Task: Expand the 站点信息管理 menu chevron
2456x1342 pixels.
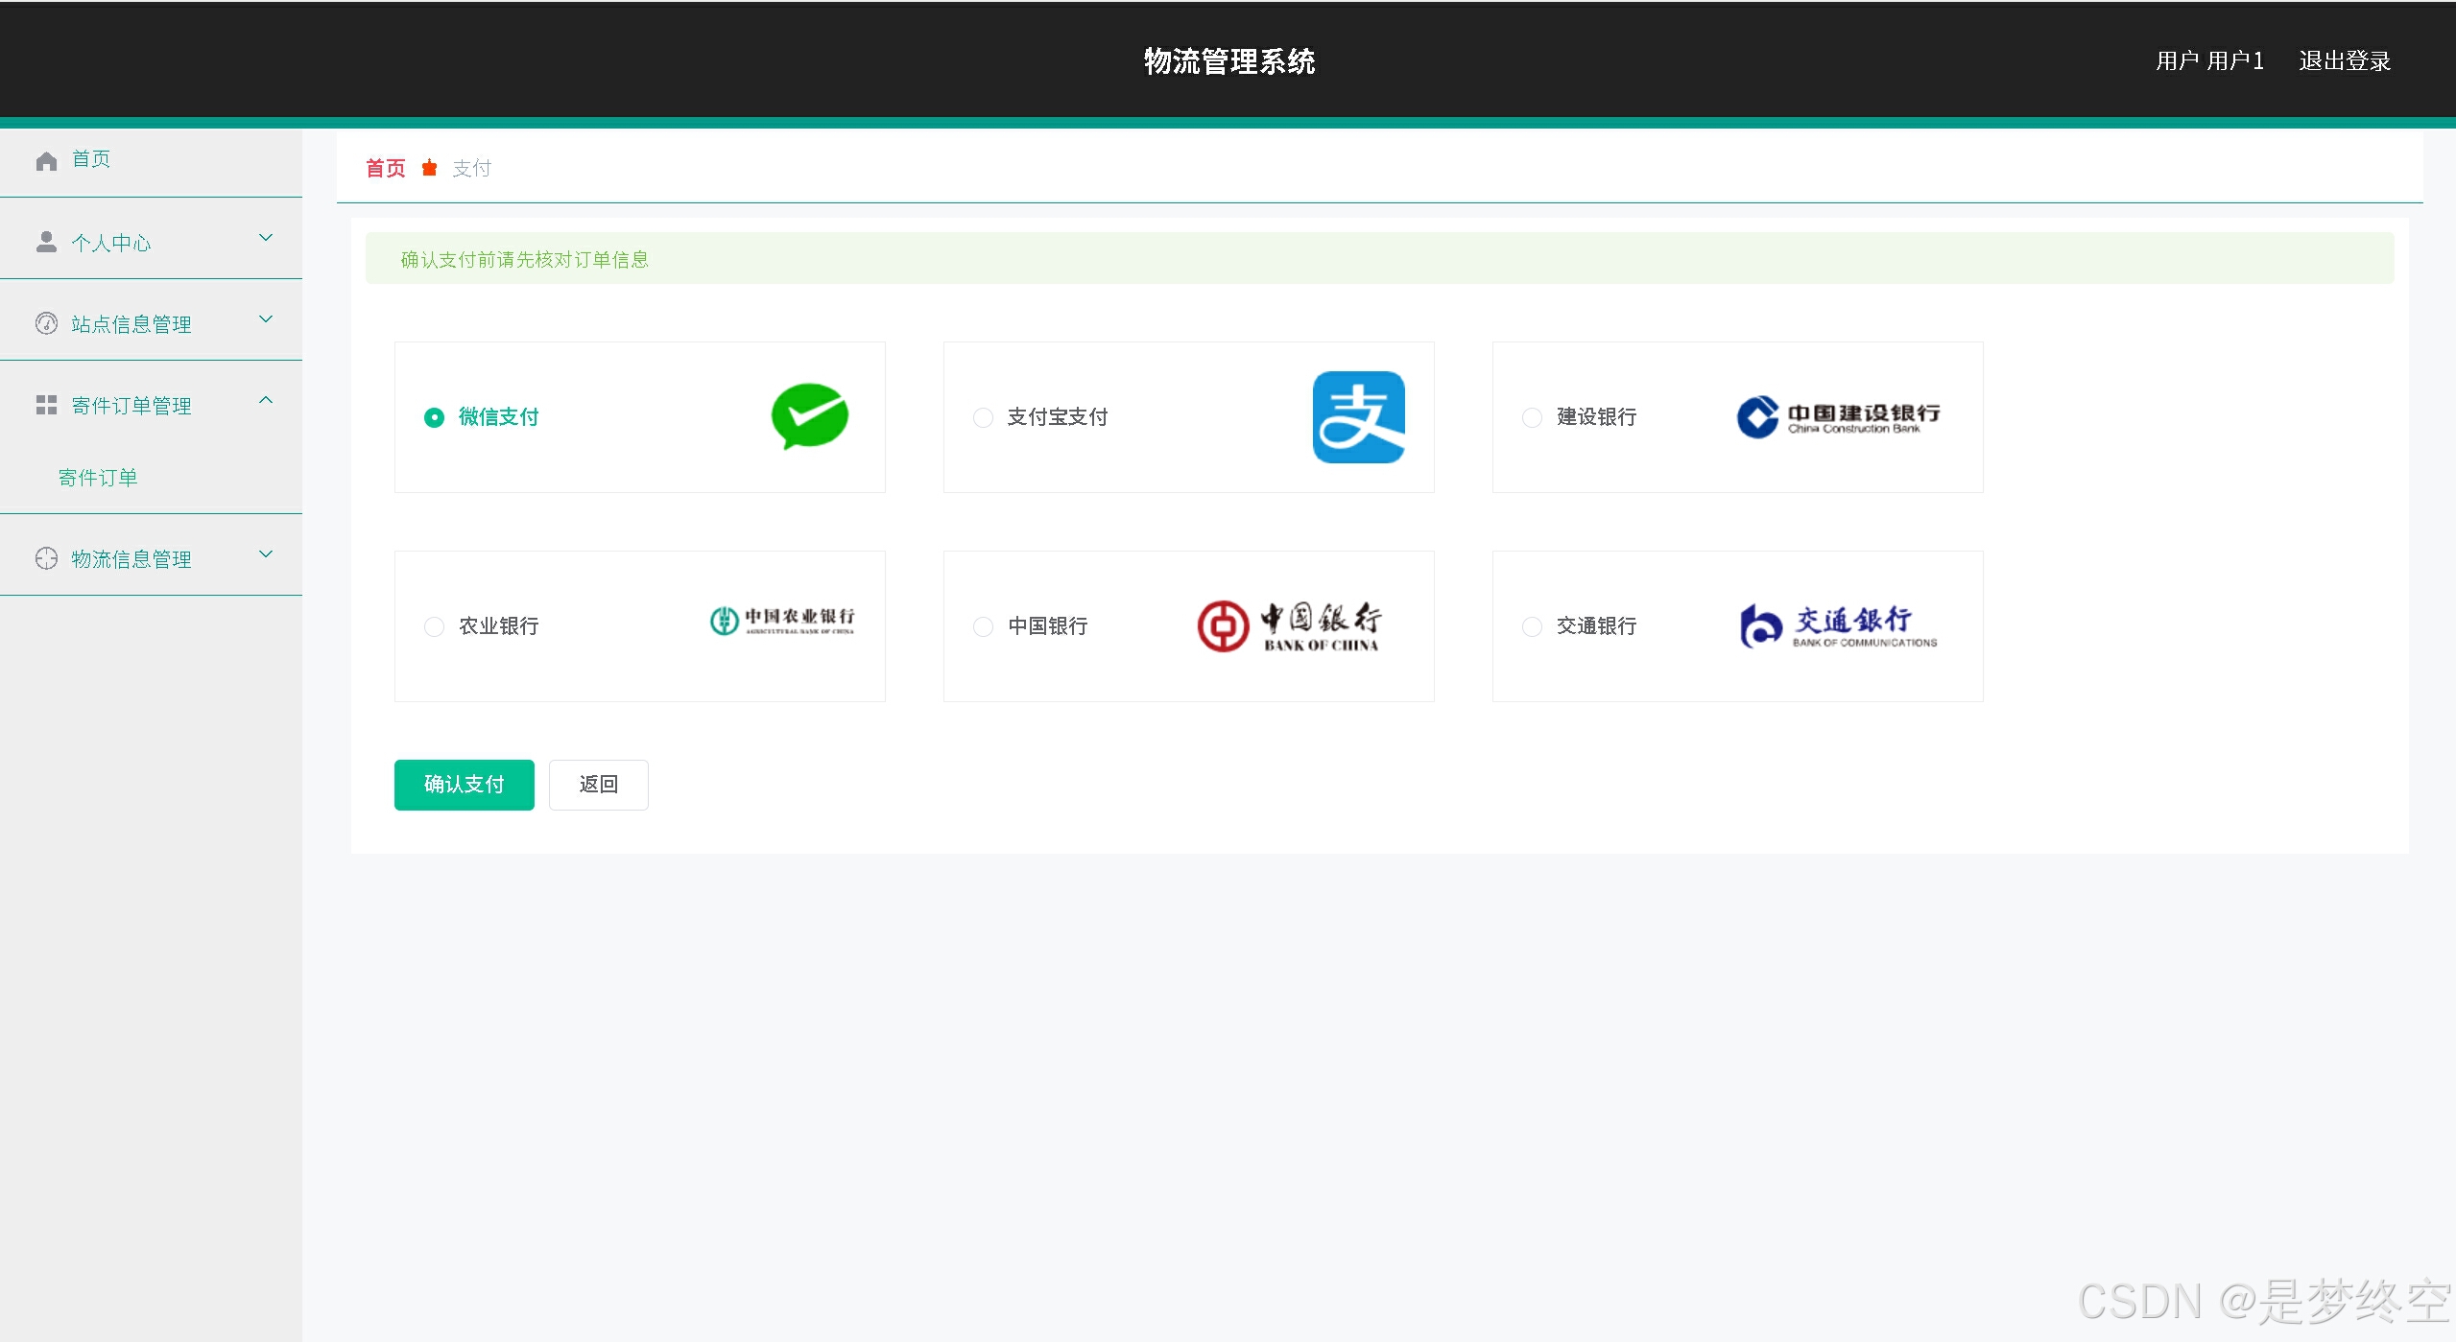Action: click(x=266, y=319)
